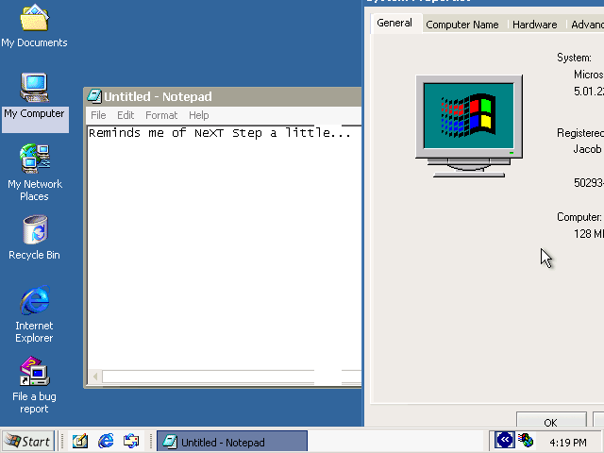This screenshot has height=453, width=604.
Task: Launch Internet Explorer from quick launch
Action: [106, 441]
